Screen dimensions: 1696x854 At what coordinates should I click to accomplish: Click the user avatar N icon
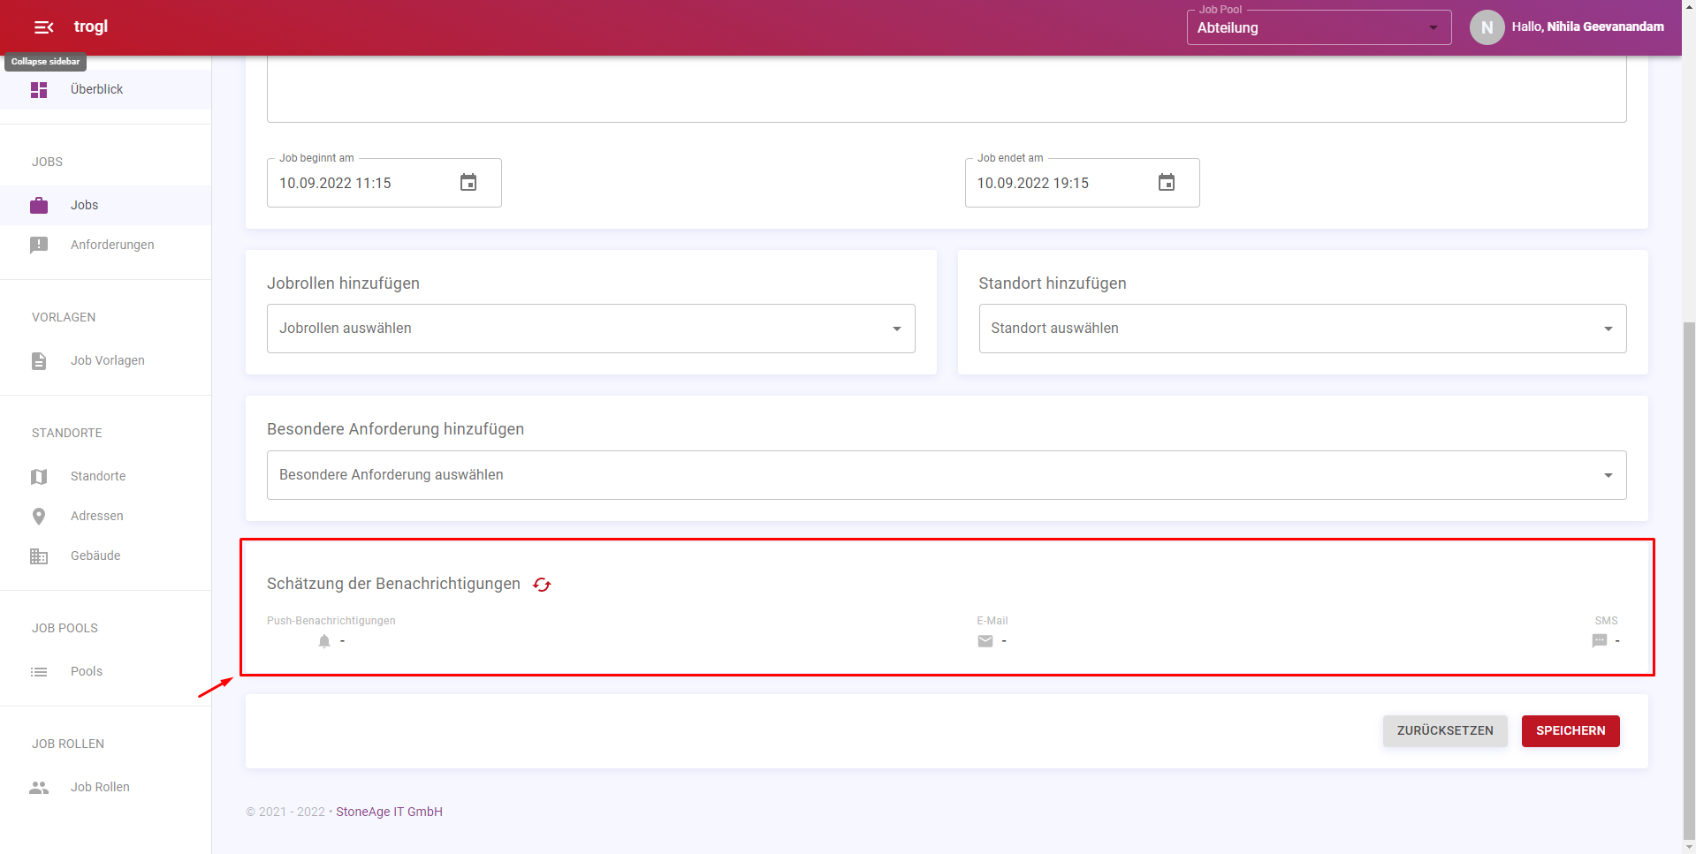[1487, 27]
